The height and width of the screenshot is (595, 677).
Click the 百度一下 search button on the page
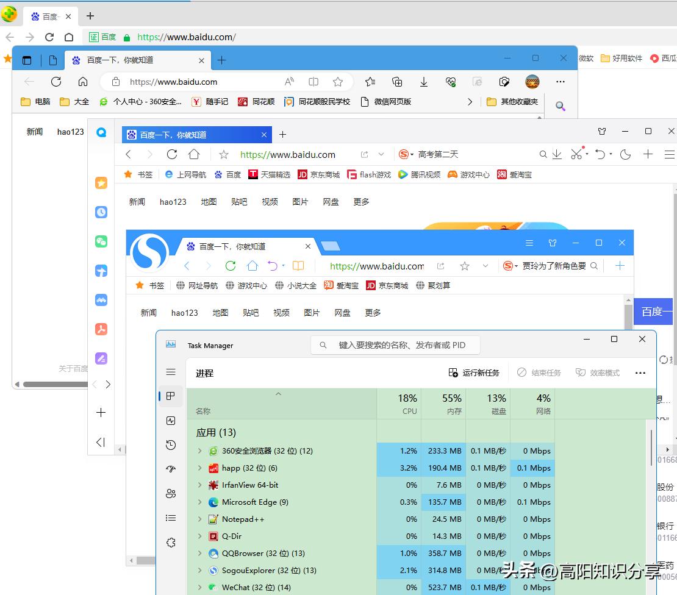[x=653, y=312]
